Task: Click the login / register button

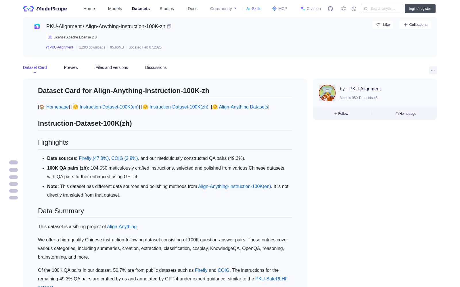Action: (x=420, y=9)
